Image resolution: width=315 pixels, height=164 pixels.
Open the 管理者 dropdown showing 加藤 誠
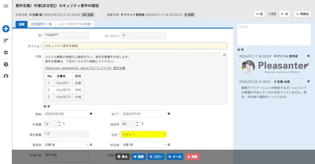pos(66,145)
